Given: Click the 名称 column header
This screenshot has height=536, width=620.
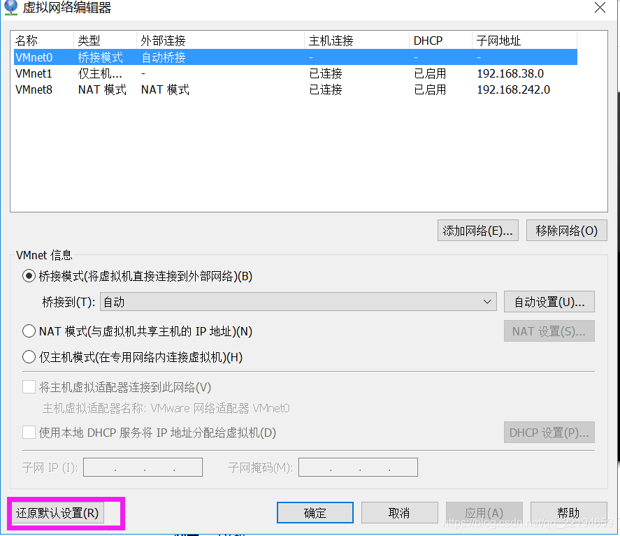Looking at the screenshot, I should tap(43, 41).
